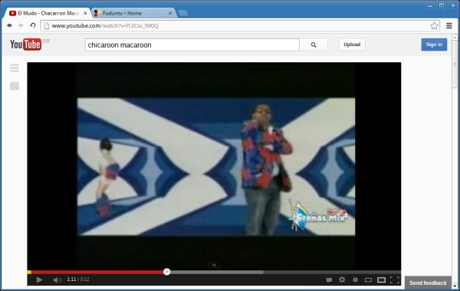Click the gray sidebar icon below guide
Screen dimensions: 460x291
click(x=15, y=86)
